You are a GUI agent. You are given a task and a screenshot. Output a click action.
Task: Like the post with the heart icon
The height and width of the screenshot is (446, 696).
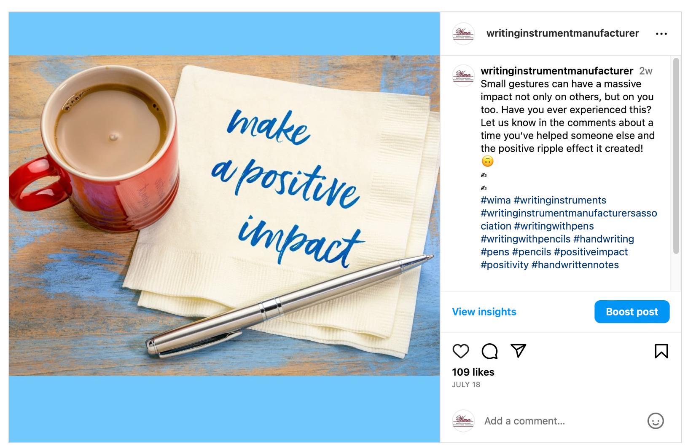click(x=460, y=351)
